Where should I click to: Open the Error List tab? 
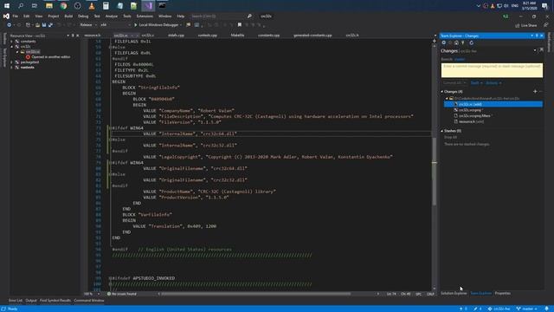click(x=16, y=301)
